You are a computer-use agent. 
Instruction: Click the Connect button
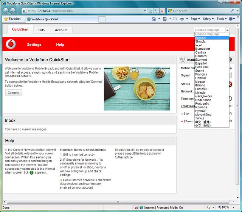coord(14,92)
